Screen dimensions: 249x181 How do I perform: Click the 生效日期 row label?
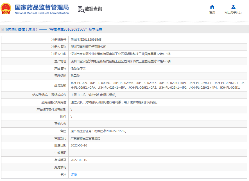(60, 153)
